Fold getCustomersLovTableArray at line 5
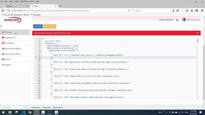Screen dimensions: 205x115 tap(41, 48)
